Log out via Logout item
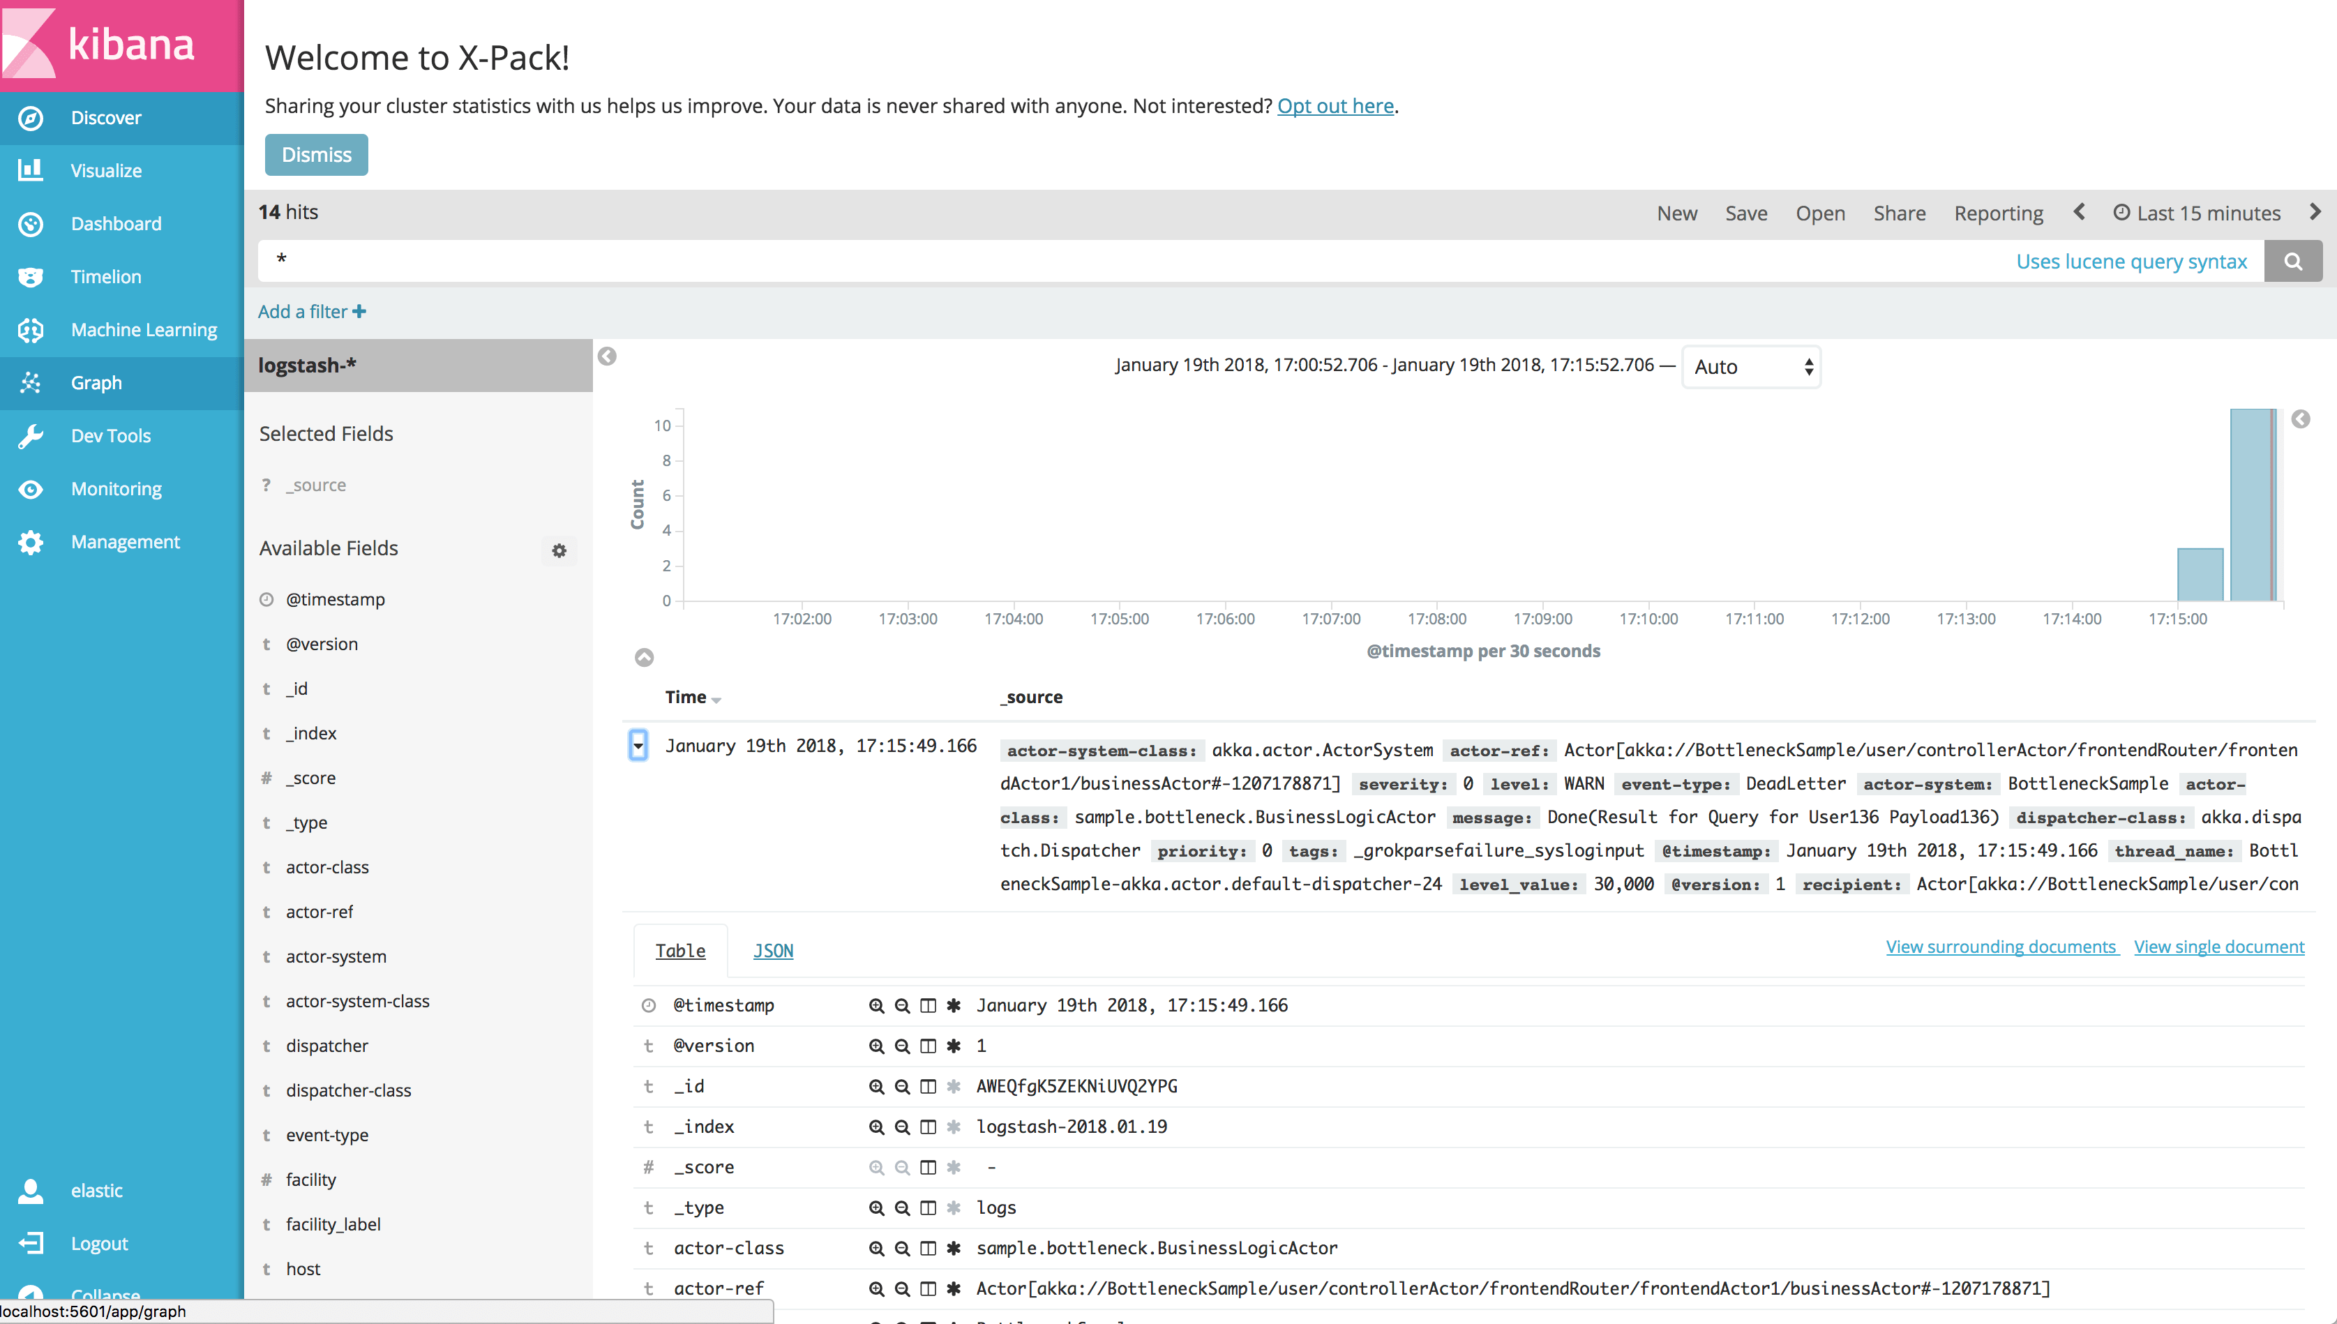This screenshot has height=1324, width=2337. pyautogui.click(x=122, y=1243)
